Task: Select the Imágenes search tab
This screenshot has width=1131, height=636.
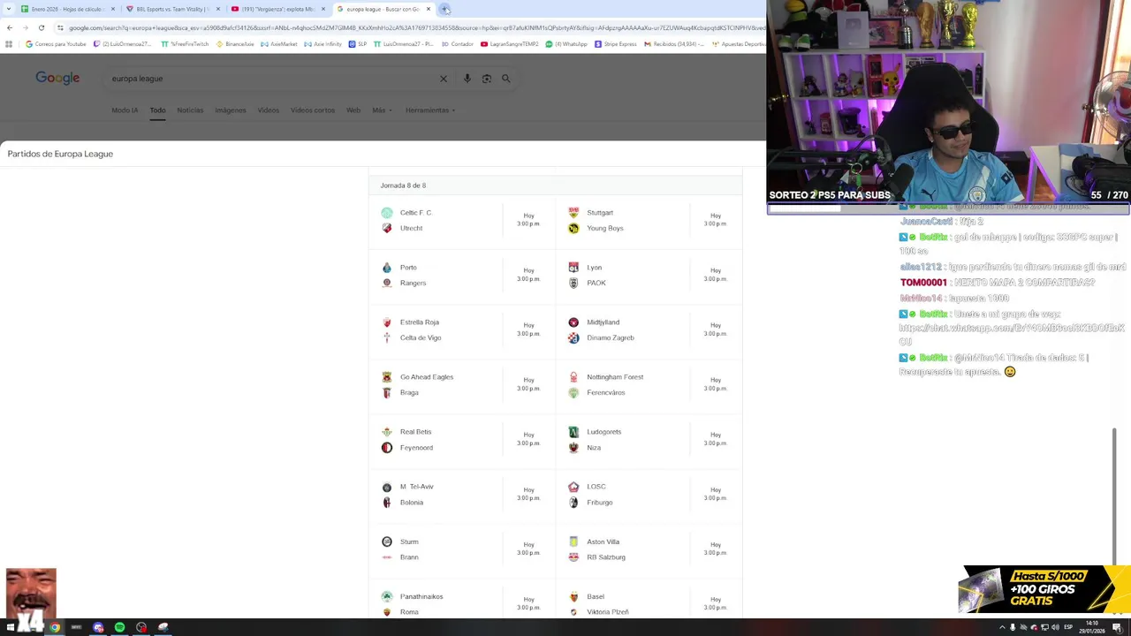Action: pyautogui.click(x=231, y=110)
